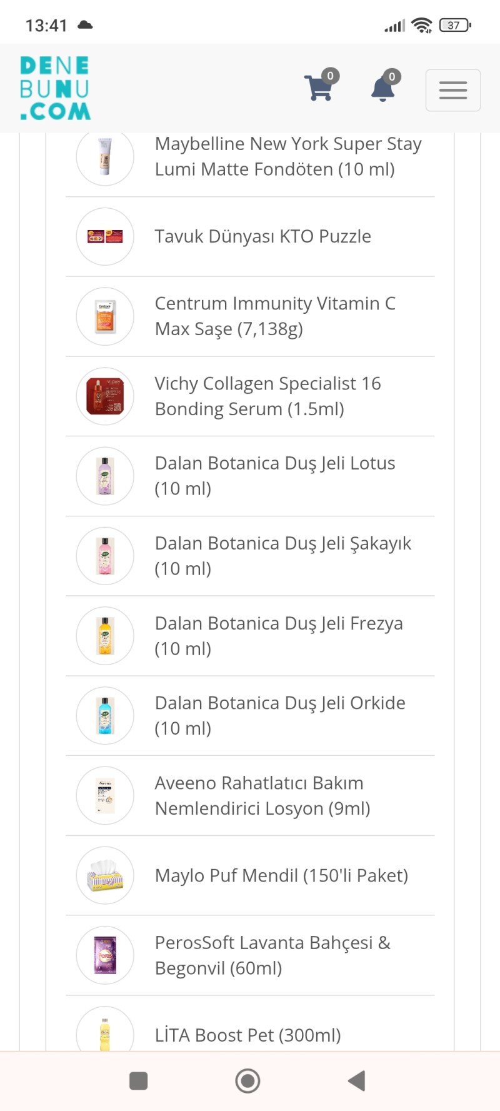Open the notifications bell icon
The width and height of the screenshot is (500, 1111).
coord(383,88)
